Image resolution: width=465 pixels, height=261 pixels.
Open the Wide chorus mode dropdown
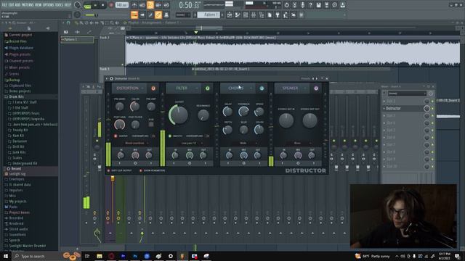[x=244, y=144]
